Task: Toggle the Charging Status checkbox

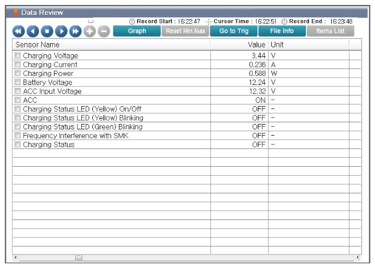Action: (17, 145)
